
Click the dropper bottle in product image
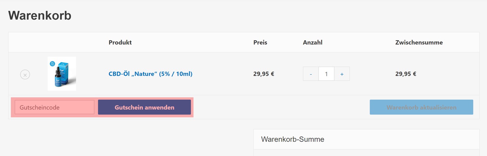(x=58, y=77)
